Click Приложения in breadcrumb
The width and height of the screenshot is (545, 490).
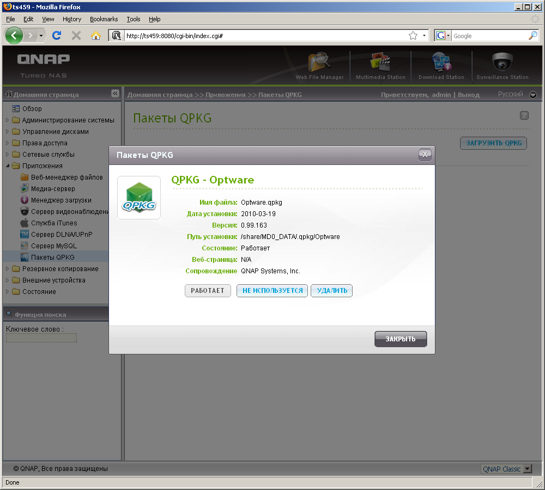pos(225,95)
